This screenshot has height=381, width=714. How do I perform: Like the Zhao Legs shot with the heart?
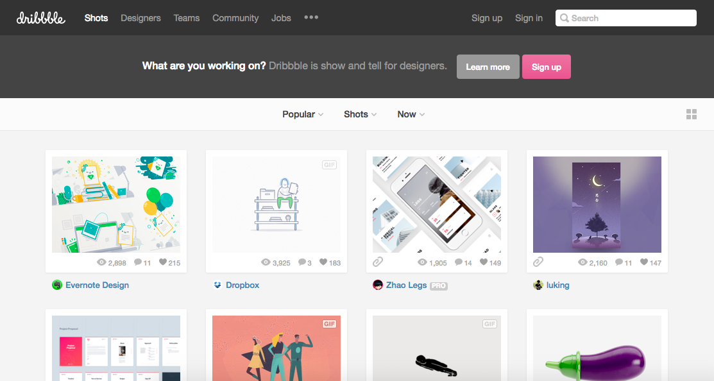pyautogui.click(x=484, y=262)
